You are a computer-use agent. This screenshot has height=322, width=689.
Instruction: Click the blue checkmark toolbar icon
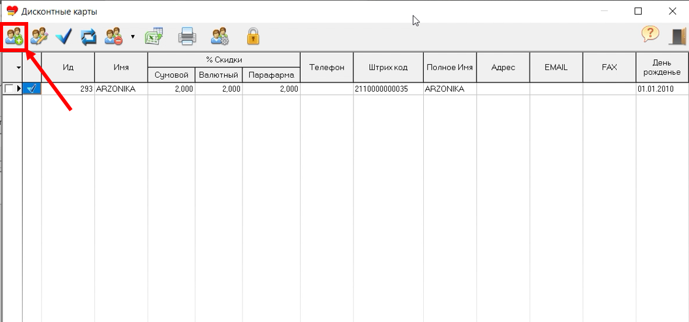point(63,37)
